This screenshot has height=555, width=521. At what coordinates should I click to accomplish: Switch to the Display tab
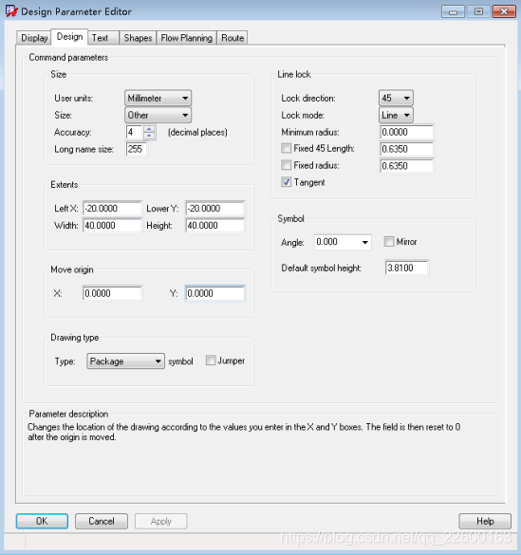[34, 38]
